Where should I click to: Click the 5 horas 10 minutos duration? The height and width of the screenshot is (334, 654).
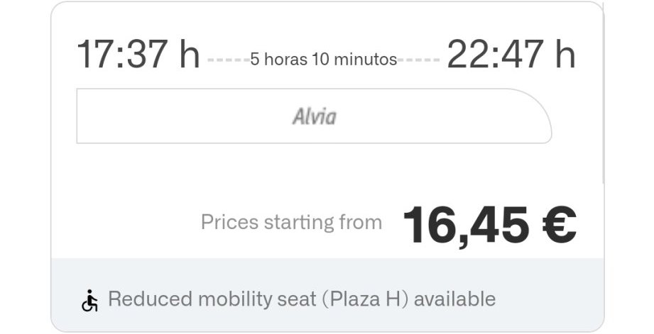[x=323, y=60]
